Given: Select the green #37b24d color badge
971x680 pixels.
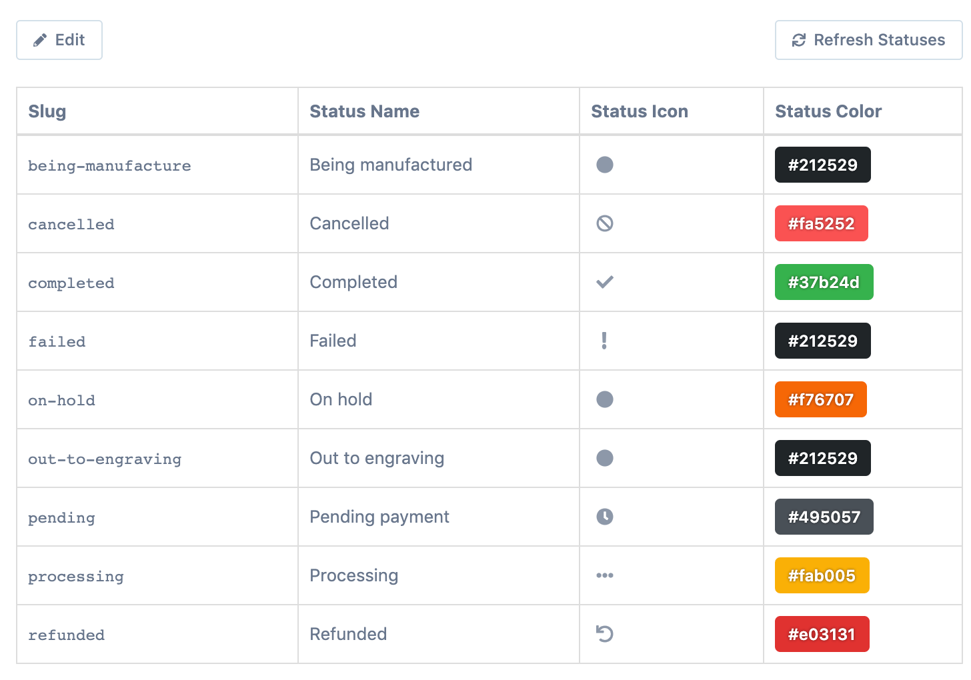Looking at the screenshot, I should (x=824, y=282).
